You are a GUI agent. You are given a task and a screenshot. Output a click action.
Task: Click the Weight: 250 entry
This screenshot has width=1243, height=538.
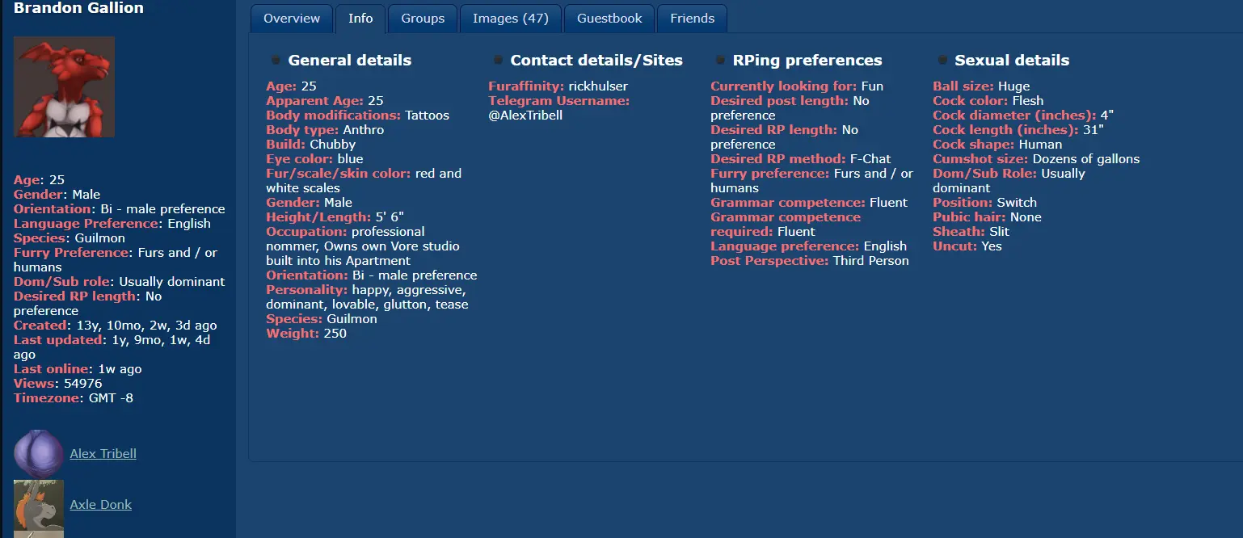[306, 334]
